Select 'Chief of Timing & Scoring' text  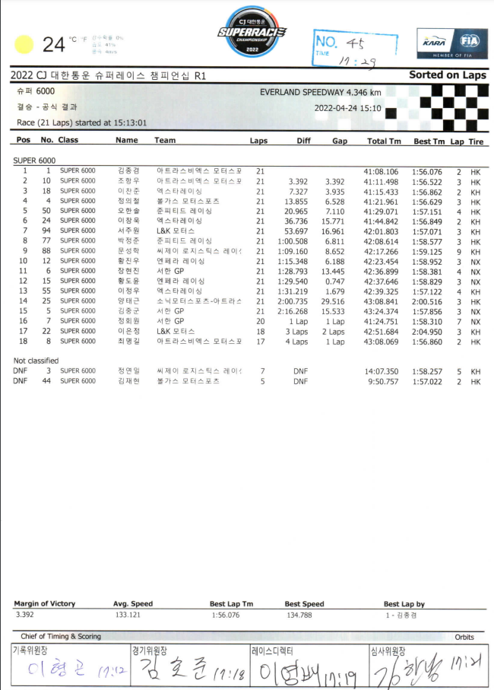click(61, 636)
